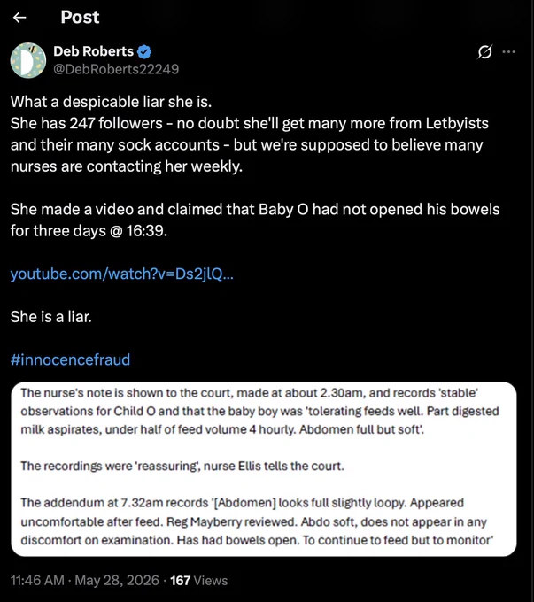This screenshot has width=534, height=602.
Task: Click Deb Roberts profile avatar
Action: pyautogui.click(x=28, y=60)
